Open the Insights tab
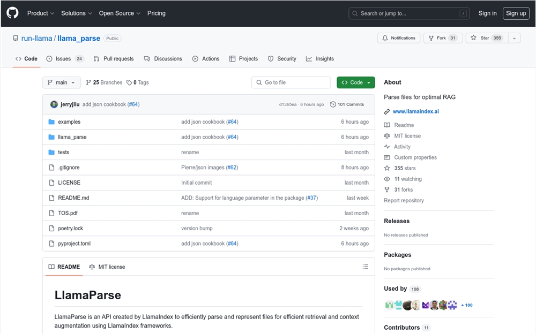Viewport: 536px width, 334px height. pos(320,59)
